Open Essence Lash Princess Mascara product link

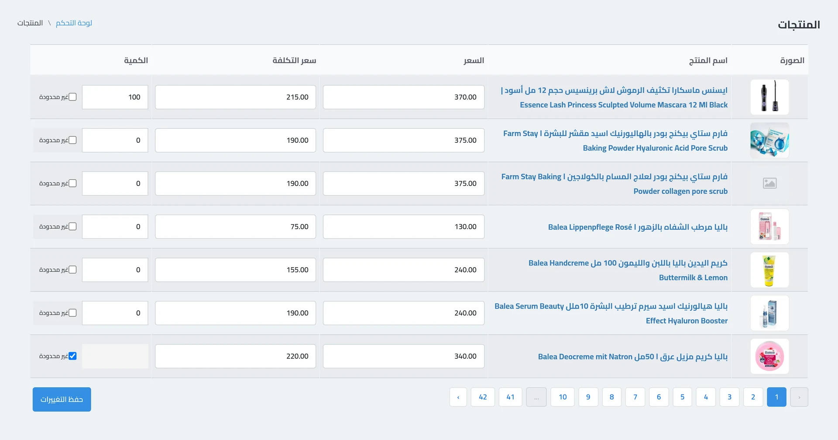[x=614, y=97]
